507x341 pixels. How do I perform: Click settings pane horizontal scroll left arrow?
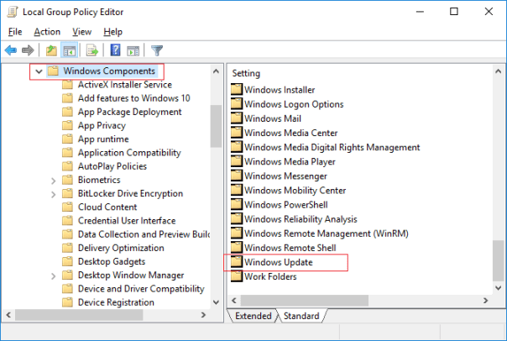pyautogui.click(x=234, y=301)
